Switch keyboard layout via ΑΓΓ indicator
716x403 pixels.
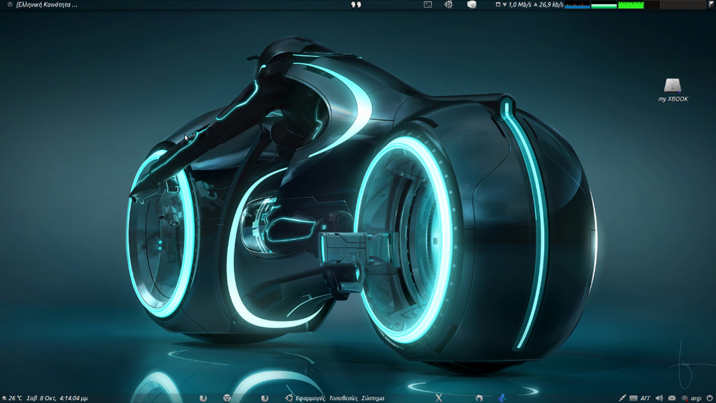pyautogui.click(x=646, y=398)
